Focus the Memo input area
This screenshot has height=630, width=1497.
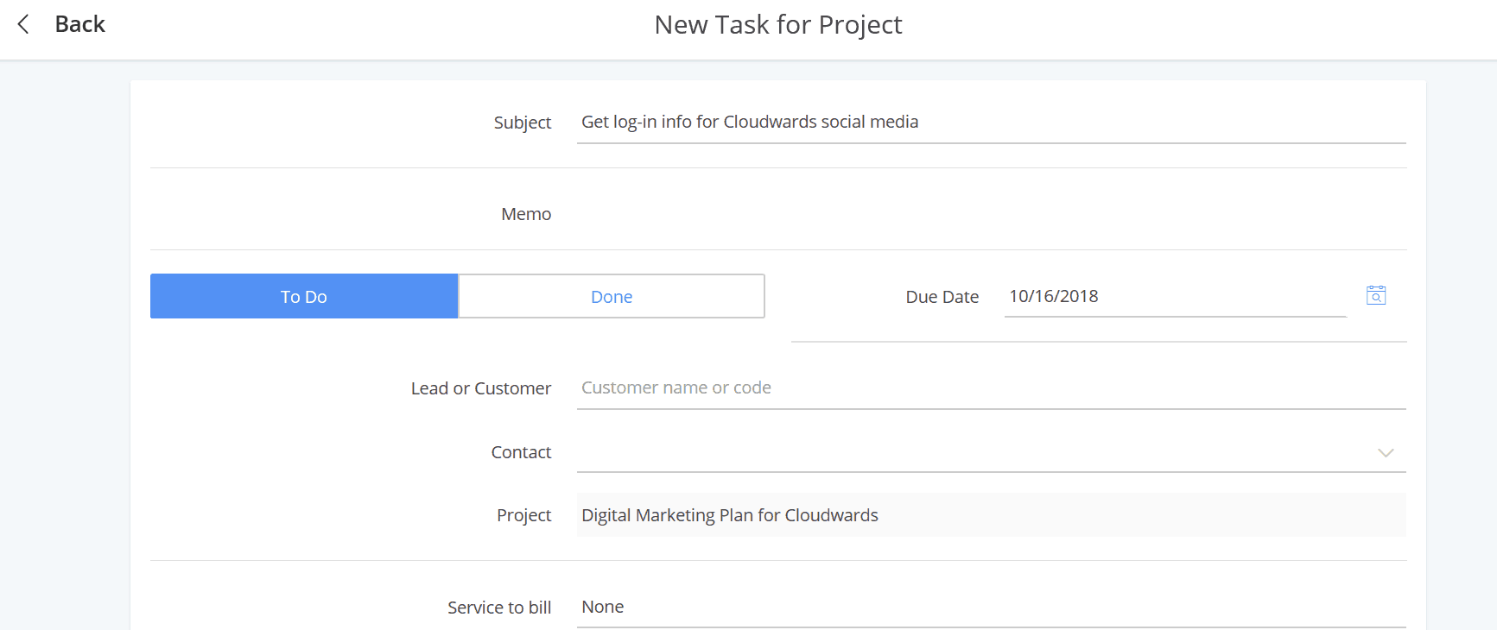(x=992, y=213)
